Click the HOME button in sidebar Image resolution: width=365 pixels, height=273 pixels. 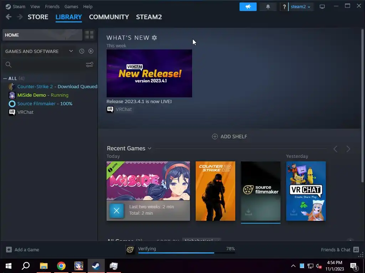(x=42, y=35)
